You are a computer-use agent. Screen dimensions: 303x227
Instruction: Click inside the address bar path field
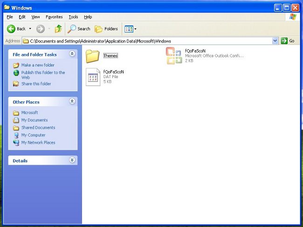pyautogui.click(x=149, y=41)
